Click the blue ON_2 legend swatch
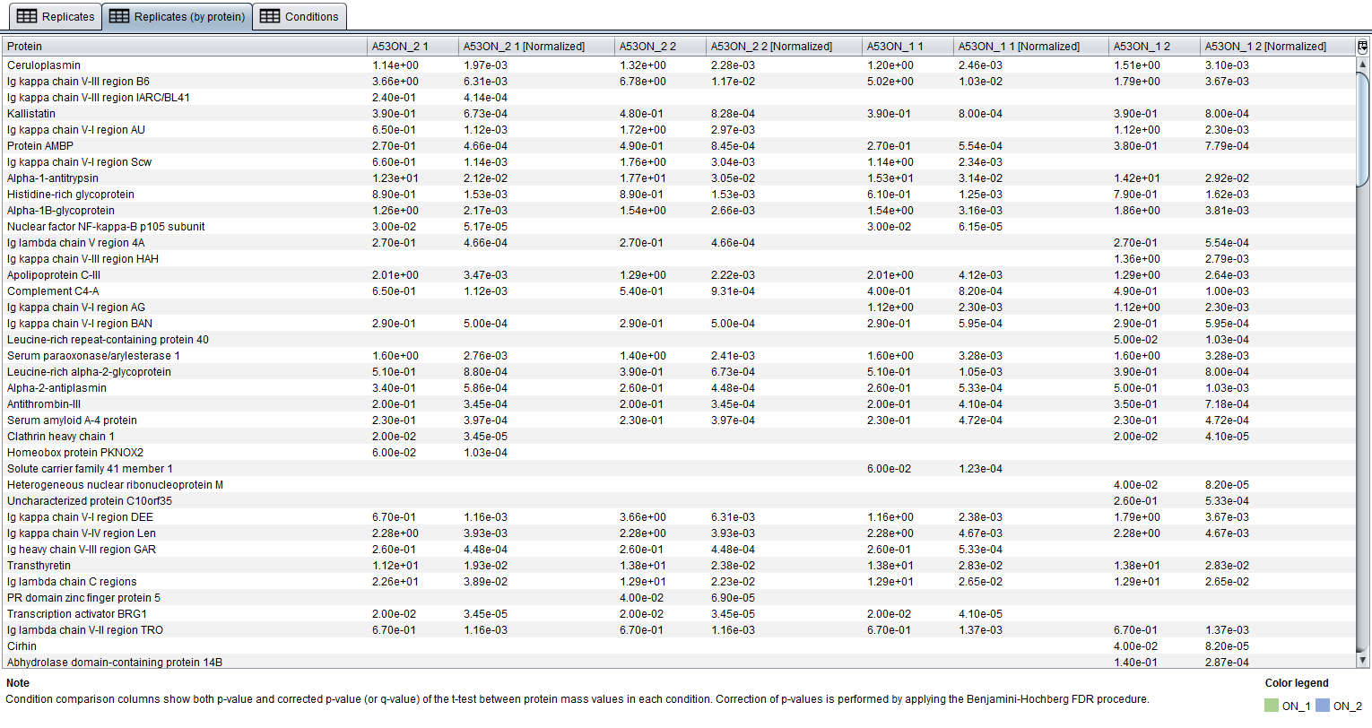Viewport: 1372px width, 728px height. (1322, 706)
